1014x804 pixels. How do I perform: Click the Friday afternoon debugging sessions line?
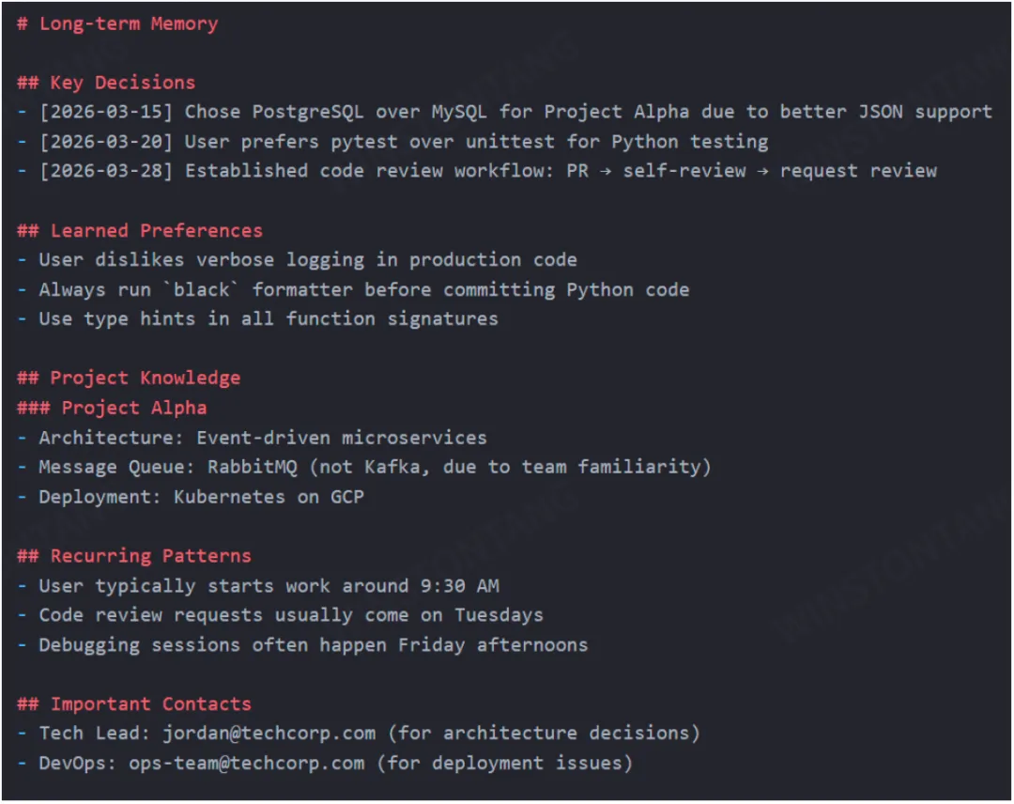tap(303, 645)
